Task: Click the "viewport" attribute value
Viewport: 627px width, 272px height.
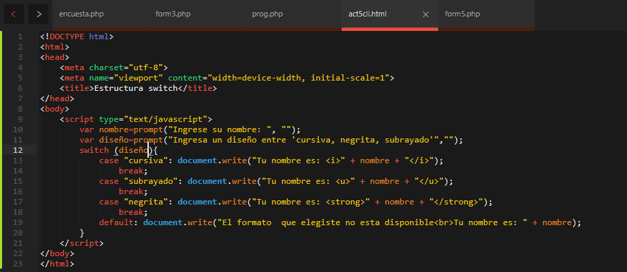Action: click(x=138, y=78)
